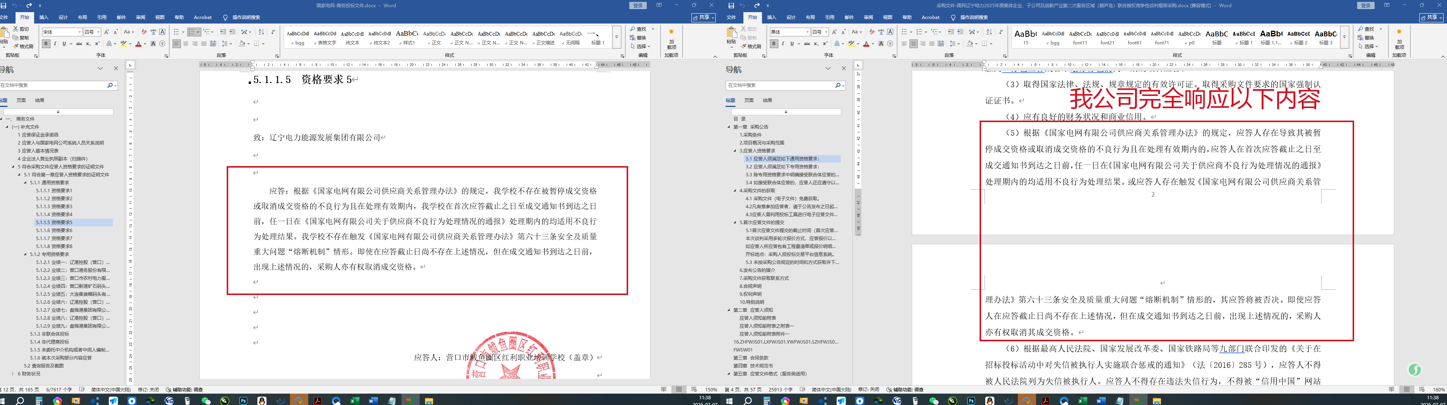Open Excel from the left taskbar

(x=354, y=400)
